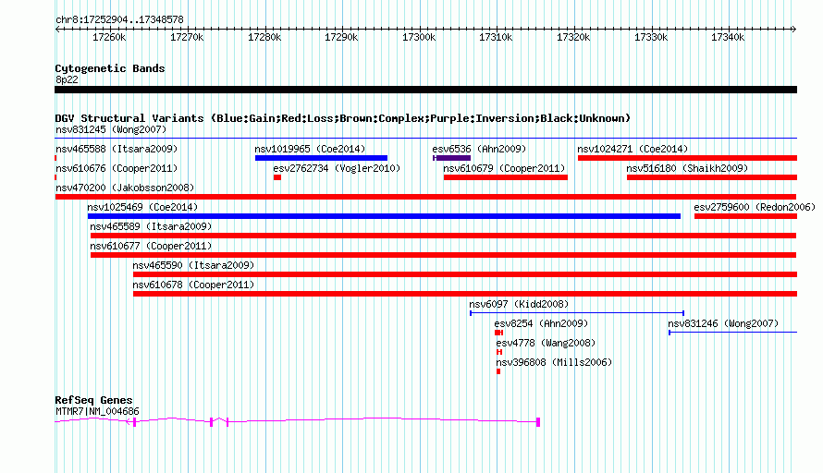Click the nsv610677 (Cooper2011) red loss bar
823x473 pixels.
443,255
